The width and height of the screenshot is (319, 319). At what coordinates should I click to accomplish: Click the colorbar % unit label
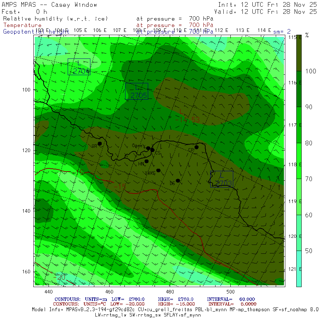[307, 35]
